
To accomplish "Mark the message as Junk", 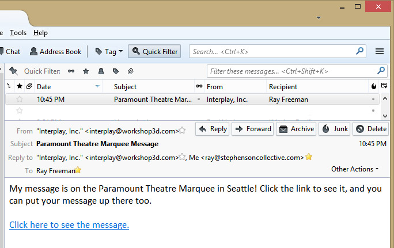I will click(x=334, y=129).
